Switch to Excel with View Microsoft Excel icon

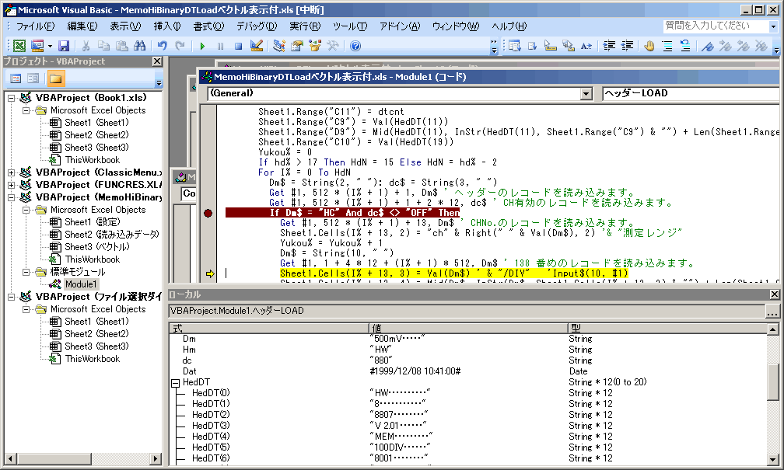[x=19, y=46]
